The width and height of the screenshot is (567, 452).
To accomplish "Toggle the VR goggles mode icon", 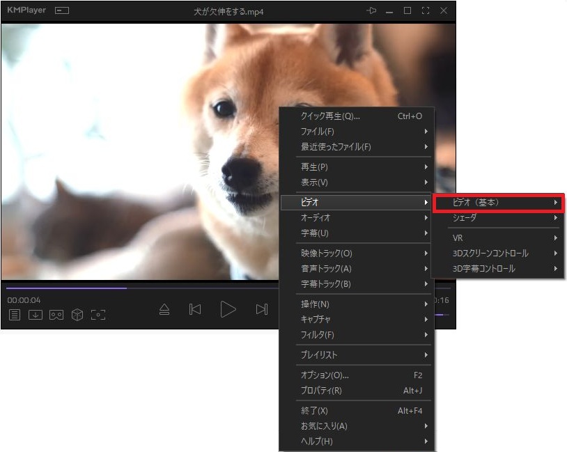I will [56, 315].
